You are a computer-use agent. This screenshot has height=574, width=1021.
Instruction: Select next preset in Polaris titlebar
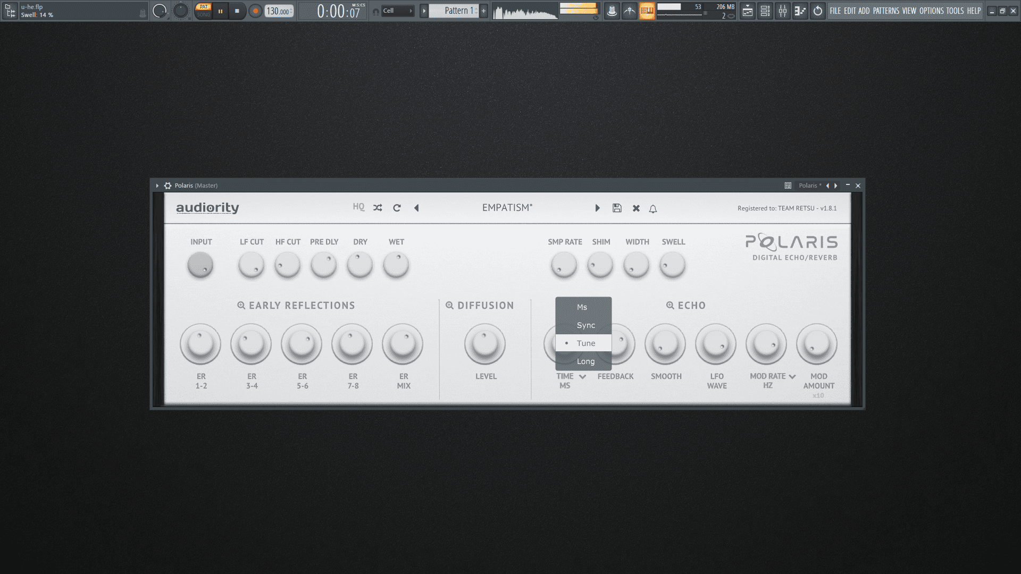836,185
